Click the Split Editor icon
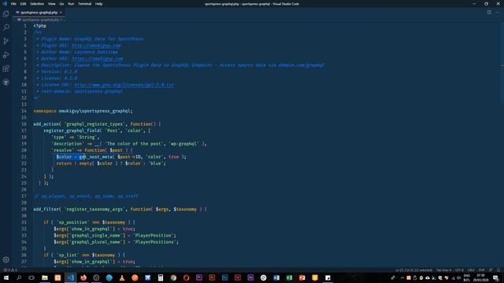This screenshot has width=504, height=283. tap(489, 13)
